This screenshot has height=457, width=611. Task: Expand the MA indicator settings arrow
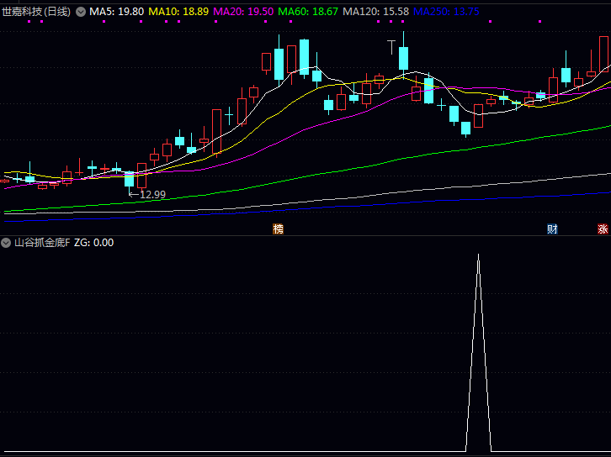click(x=81, y=12)
